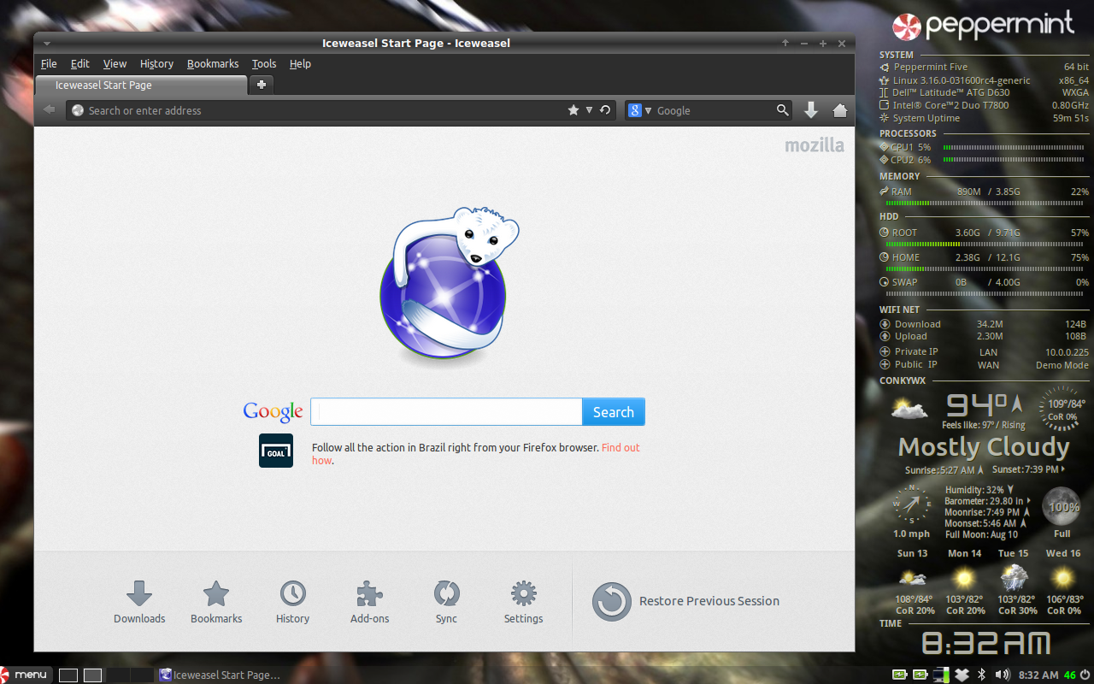Open downloads panel via toolbar arrow icon
Viewport: 1094px width, 684px height.
click(x=811, y=110)
